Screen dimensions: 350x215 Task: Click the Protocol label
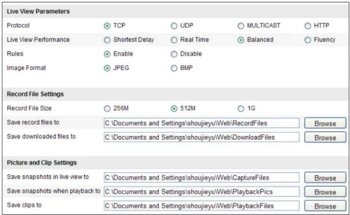tap(18, 25)
